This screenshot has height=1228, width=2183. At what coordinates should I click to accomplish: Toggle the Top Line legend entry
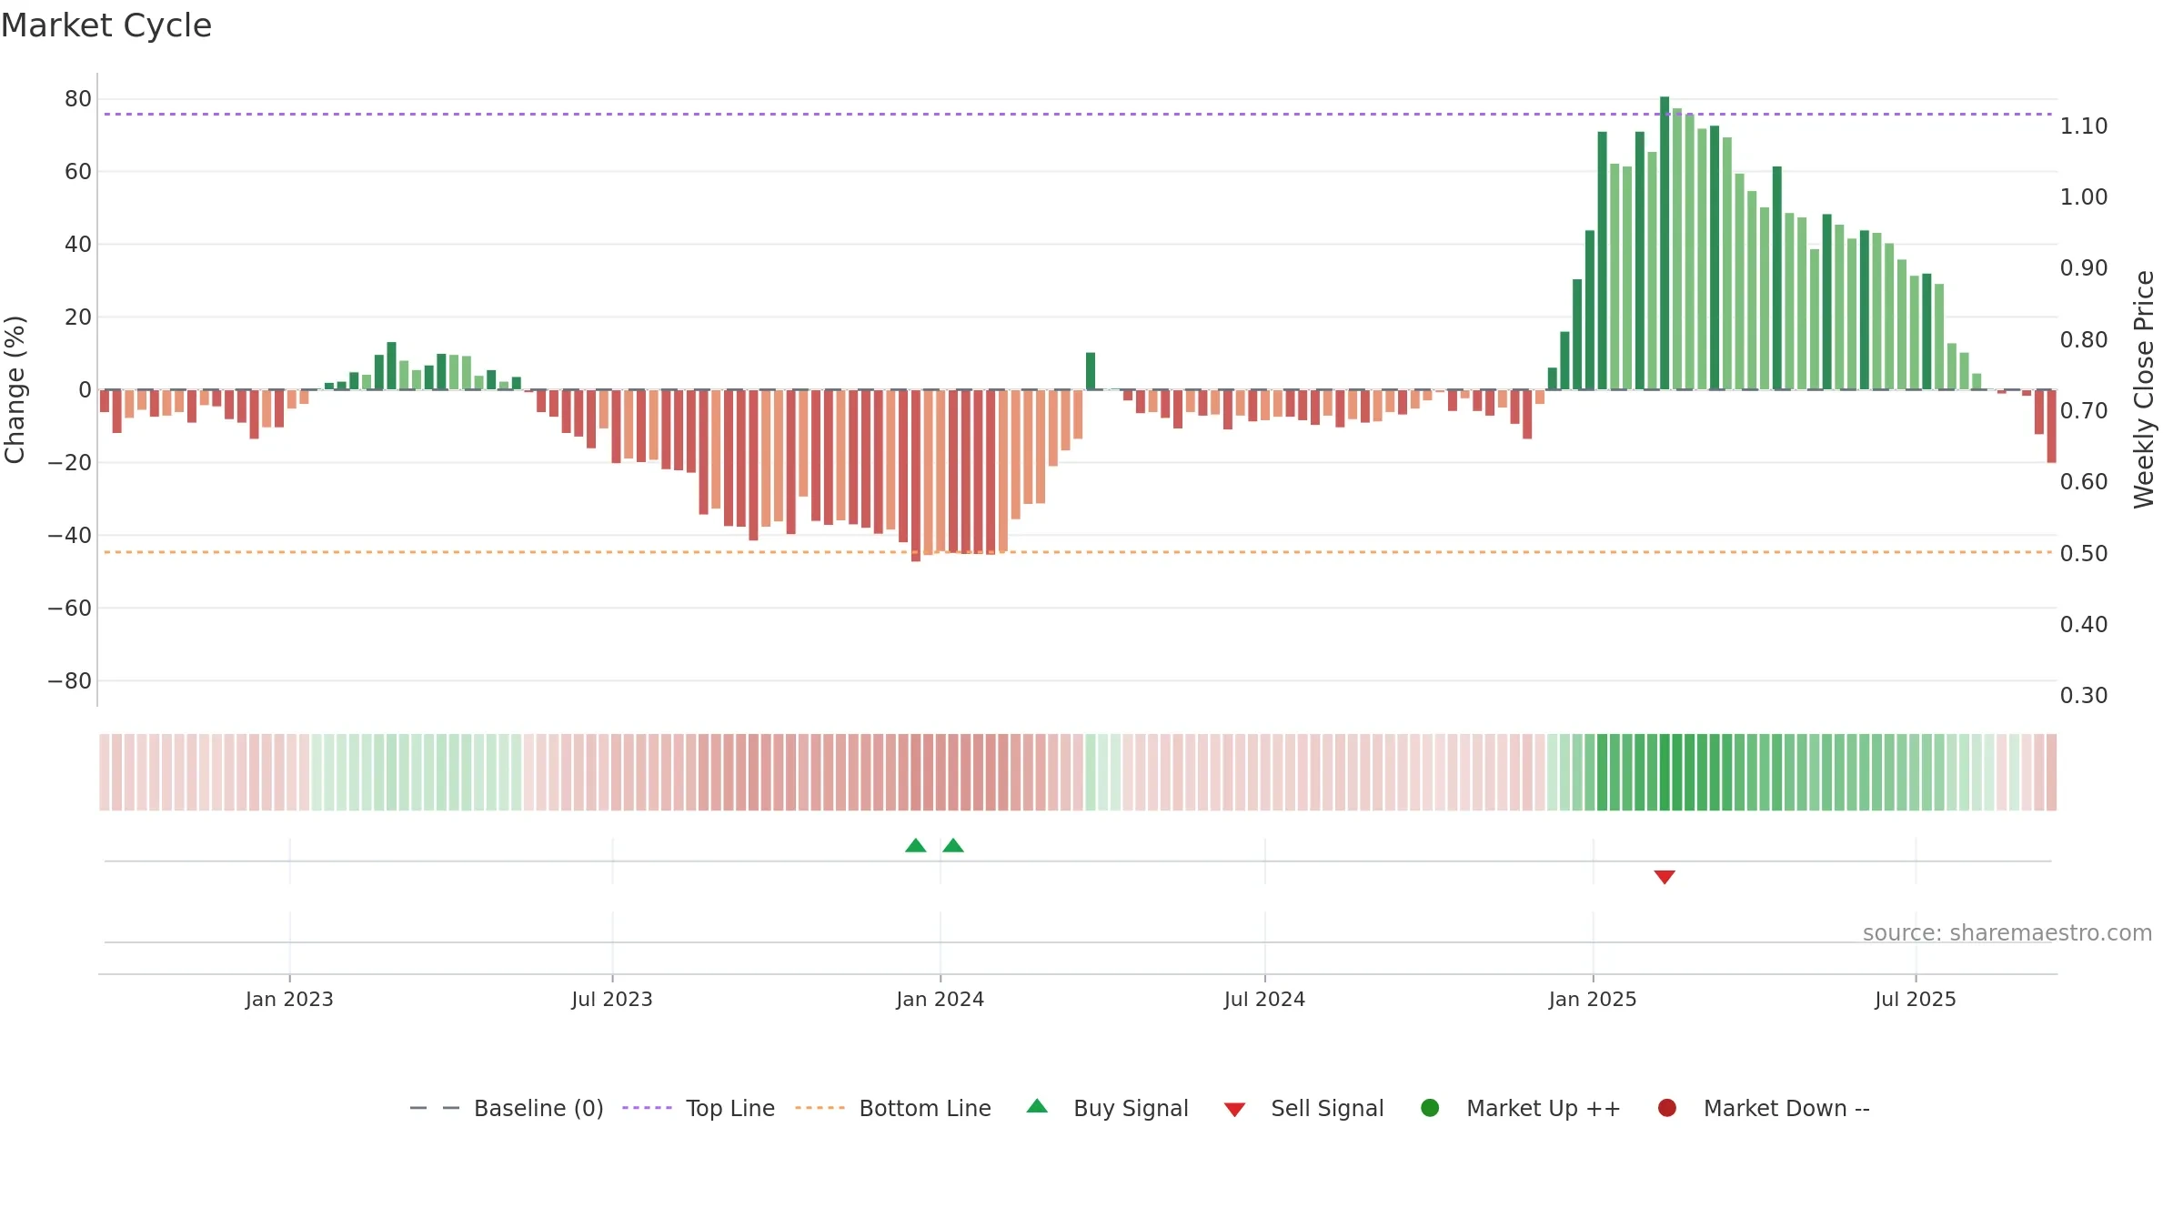coord(699,1108)
